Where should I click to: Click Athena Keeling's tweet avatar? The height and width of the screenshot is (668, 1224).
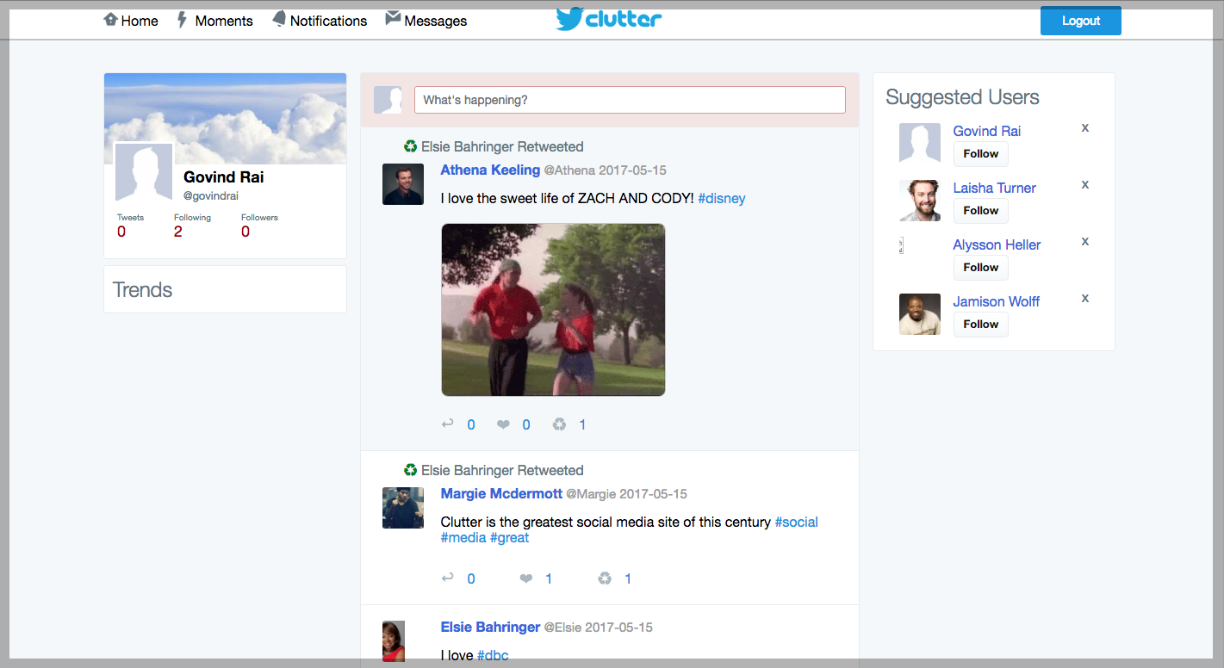click(x=403, y=184)
